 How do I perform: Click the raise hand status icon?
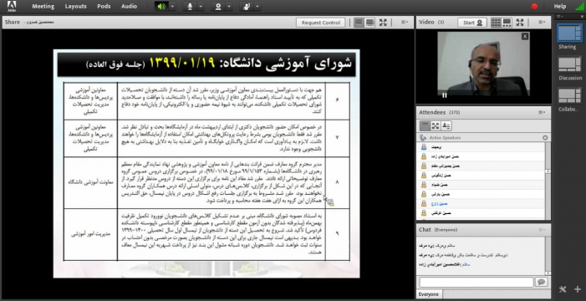click(247, 7)
